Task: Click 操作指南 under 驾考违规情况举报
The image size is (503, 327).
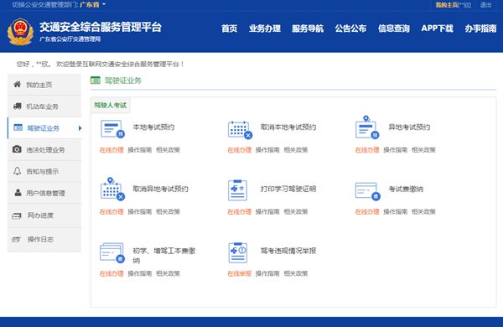Action: pyautogui.click(x=267, y=273)
